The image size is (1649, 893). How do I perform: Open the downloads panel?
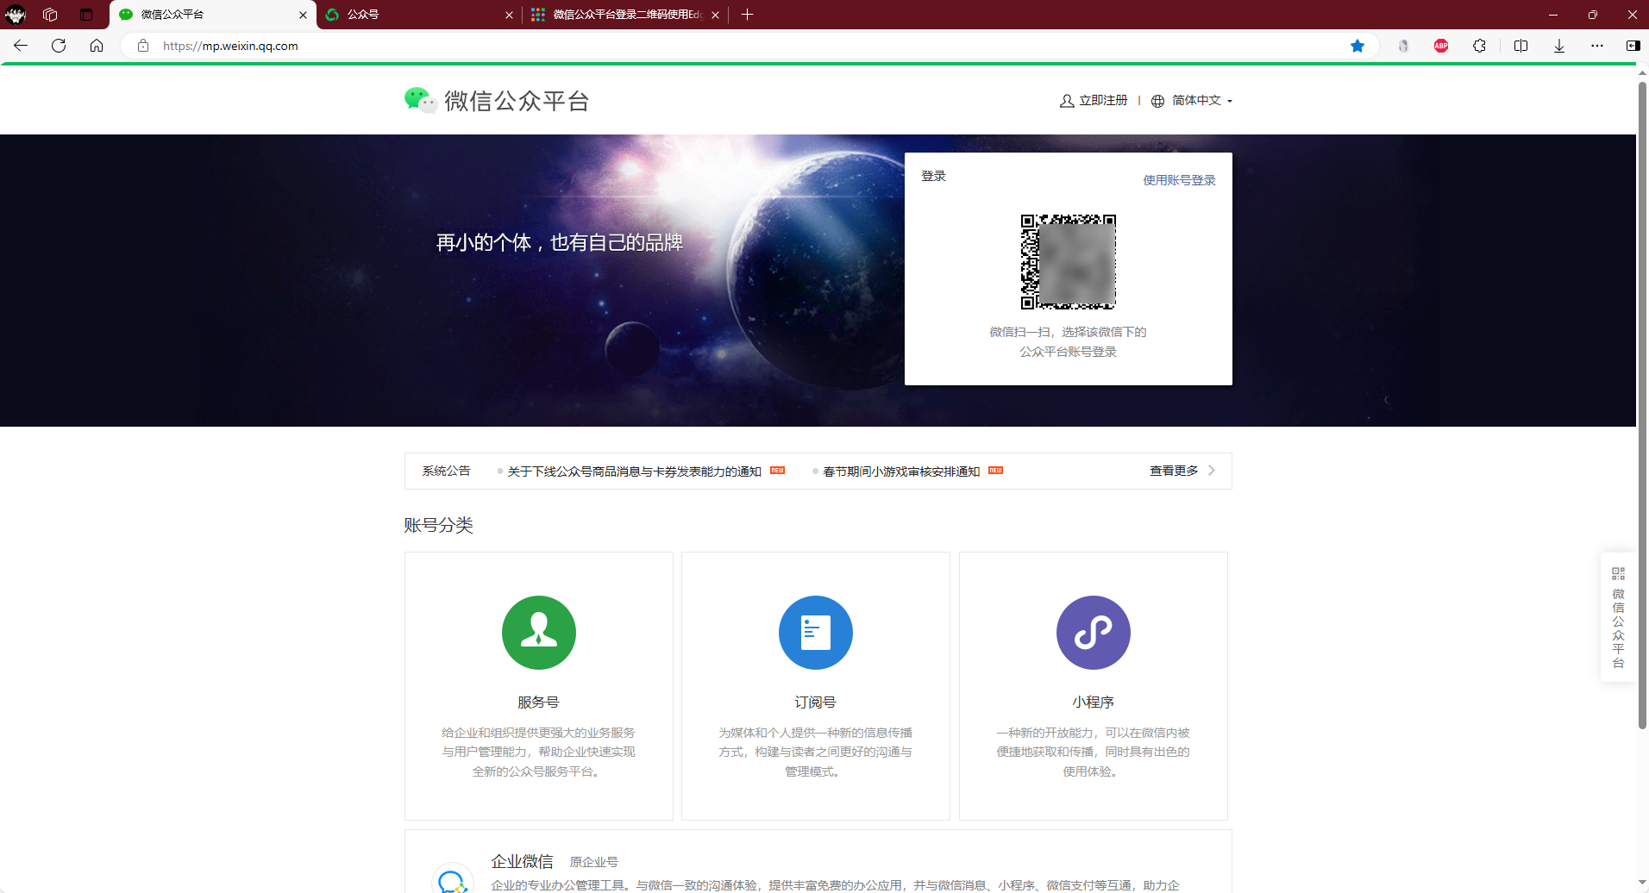(1559, 46)
